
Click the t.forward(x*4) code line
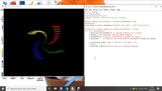click(115, 37)
